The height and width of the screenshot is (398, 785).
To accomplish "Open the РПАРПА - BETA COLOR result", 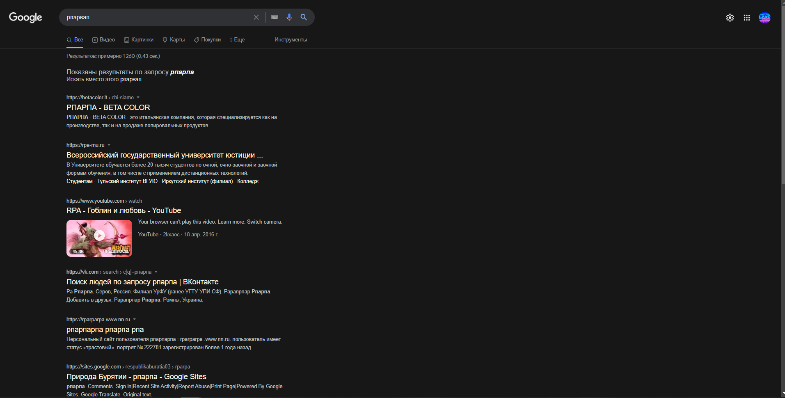I will click(108, 108).
